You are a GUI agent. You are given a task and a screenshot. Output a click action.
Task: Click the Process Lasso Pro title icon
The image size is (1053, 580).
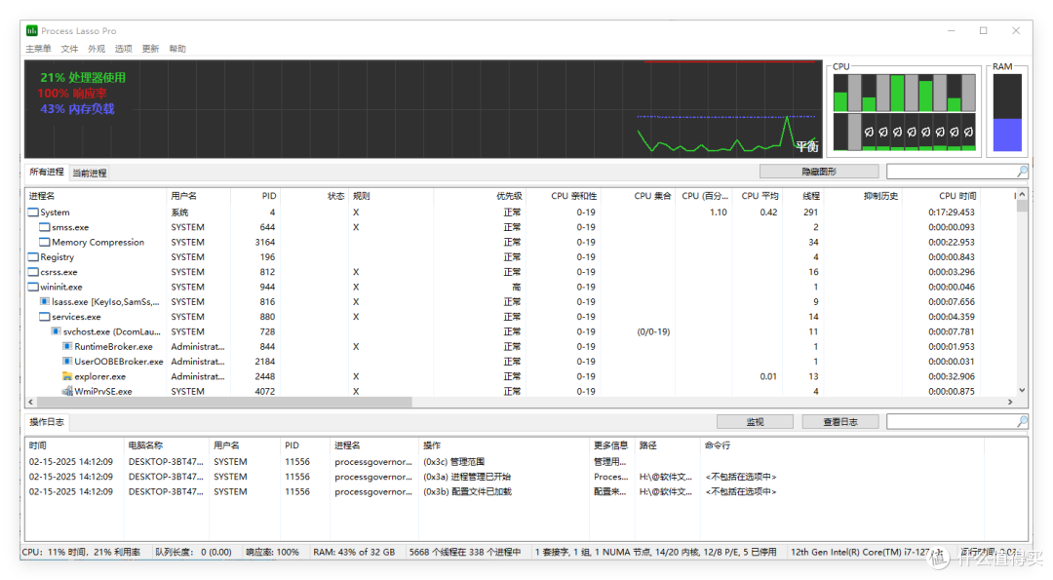pos(31,31)
